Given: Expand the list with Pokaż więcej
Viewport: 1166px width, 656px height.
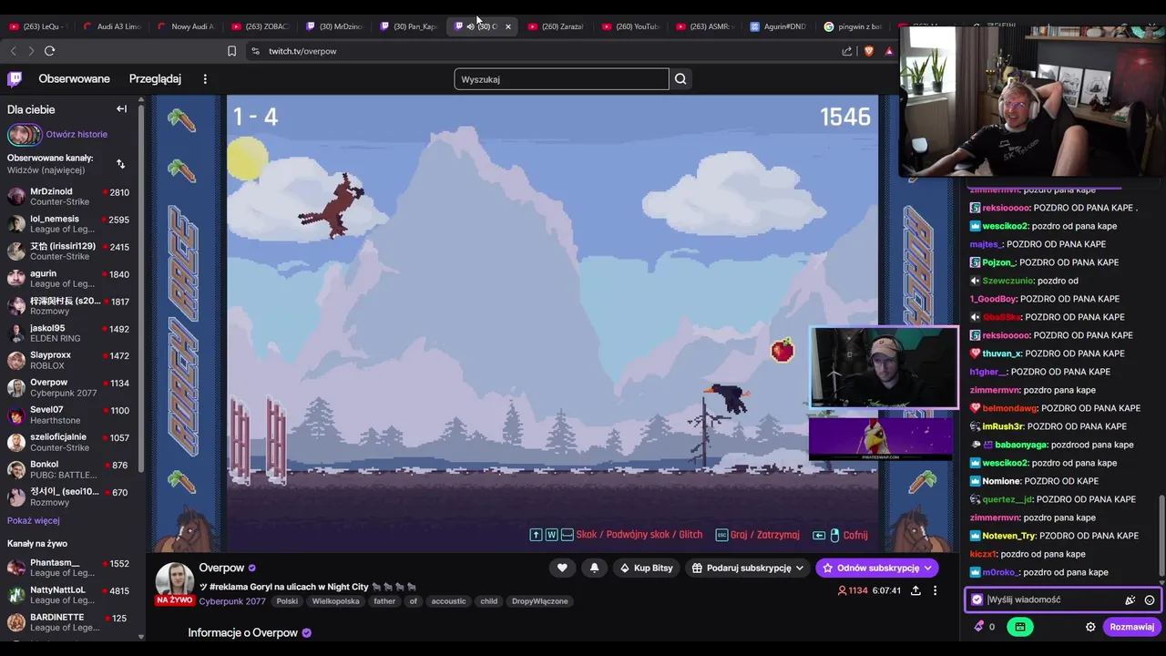Looking at the screenshot, I should tap(34, 521).
